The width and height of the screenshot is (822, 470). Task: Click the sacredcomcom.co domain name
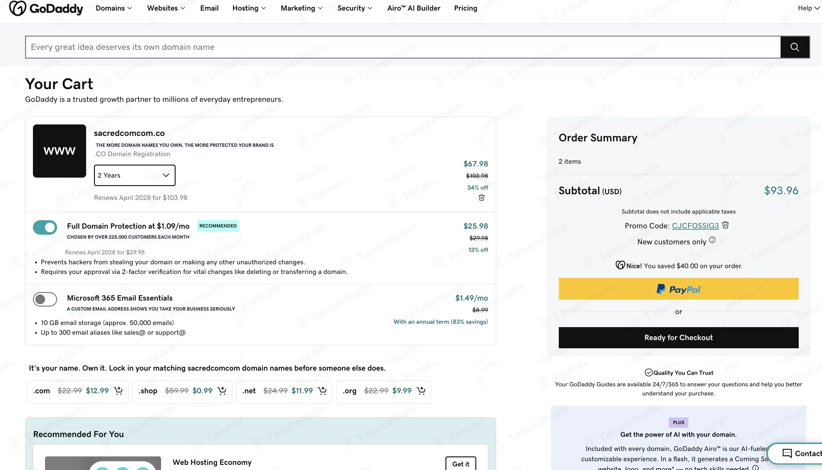pos(129,133)
